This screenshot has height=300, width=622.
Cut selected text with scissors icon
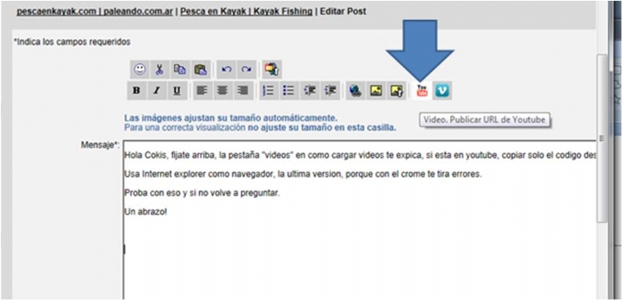(x=159, y=70)
